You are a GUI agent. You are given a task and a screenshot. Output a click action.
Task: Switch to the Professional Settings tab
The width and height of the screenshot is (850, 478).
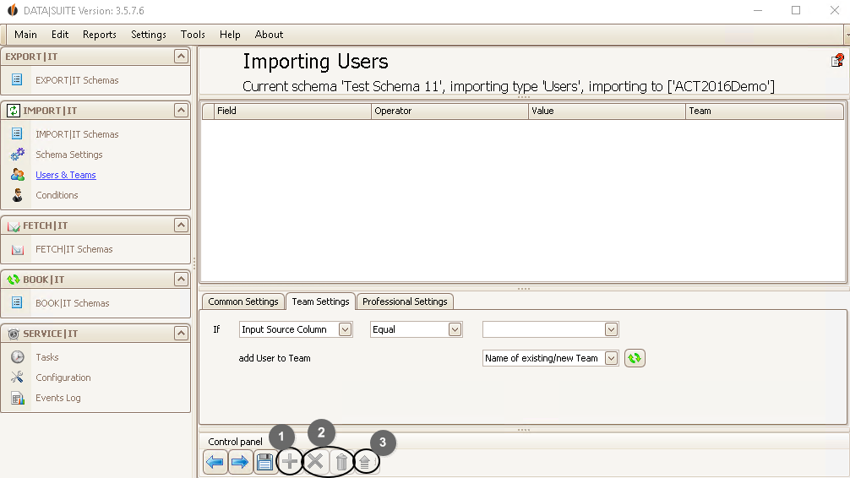pyautogui.click(x=405, y=301)
